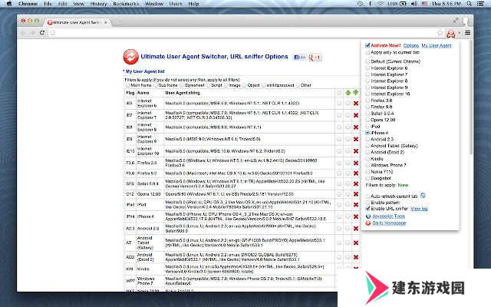Check the Stylesheet filter
Screen dimensions: 491x307
[182, 85]
